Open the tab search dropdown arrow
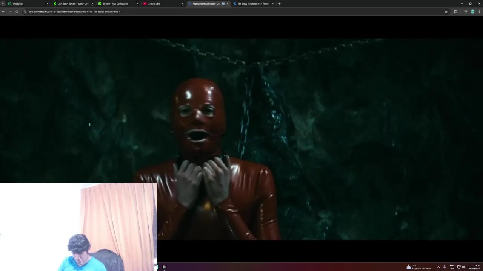 (3, 3)
